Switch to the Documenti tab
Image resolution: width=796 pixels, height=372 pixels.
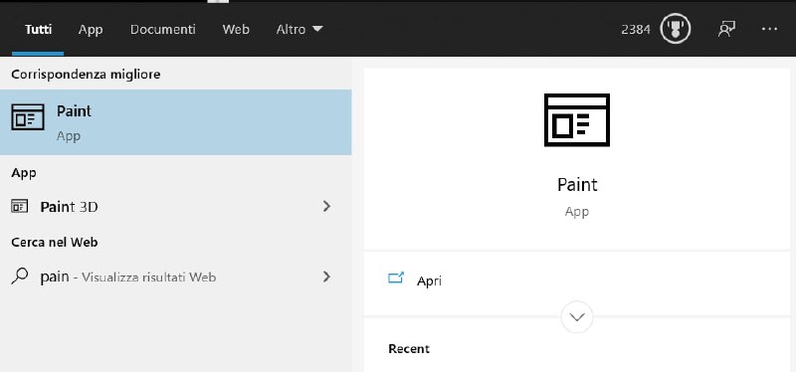click(x=162, y=29)
